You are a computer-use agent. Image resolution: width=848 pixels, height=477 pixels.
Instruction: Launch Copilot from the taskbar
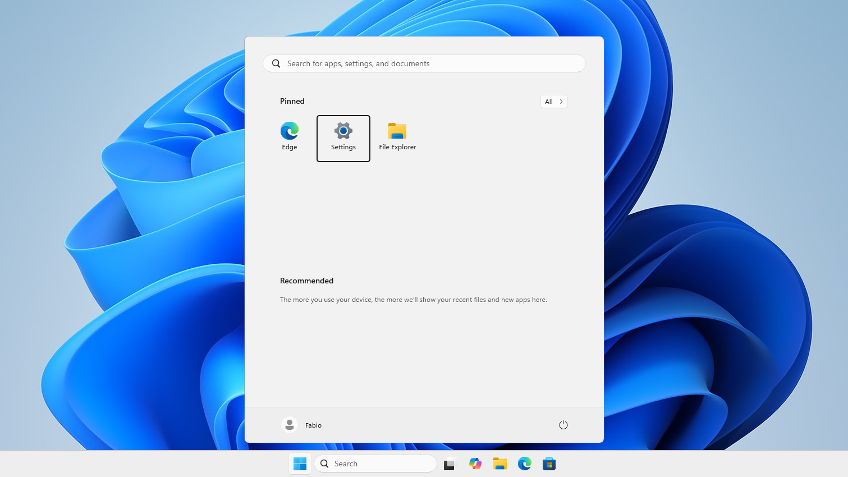coord(475,464)
